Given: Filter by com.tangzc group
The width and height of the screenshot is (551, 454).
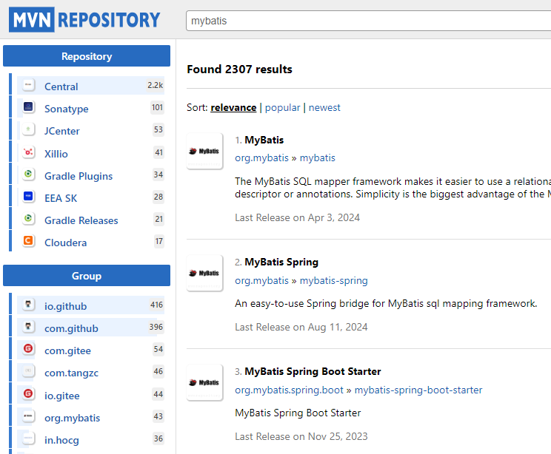Looking at the screenshot, I should (x=71, y=373).
